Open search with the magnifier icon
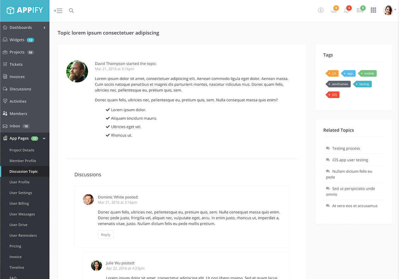399x279 pixels. pyautogui.click(x=71, y=11)
